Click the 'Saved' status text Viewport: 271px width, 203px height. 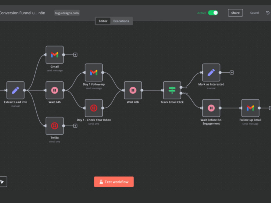(254, 13)
